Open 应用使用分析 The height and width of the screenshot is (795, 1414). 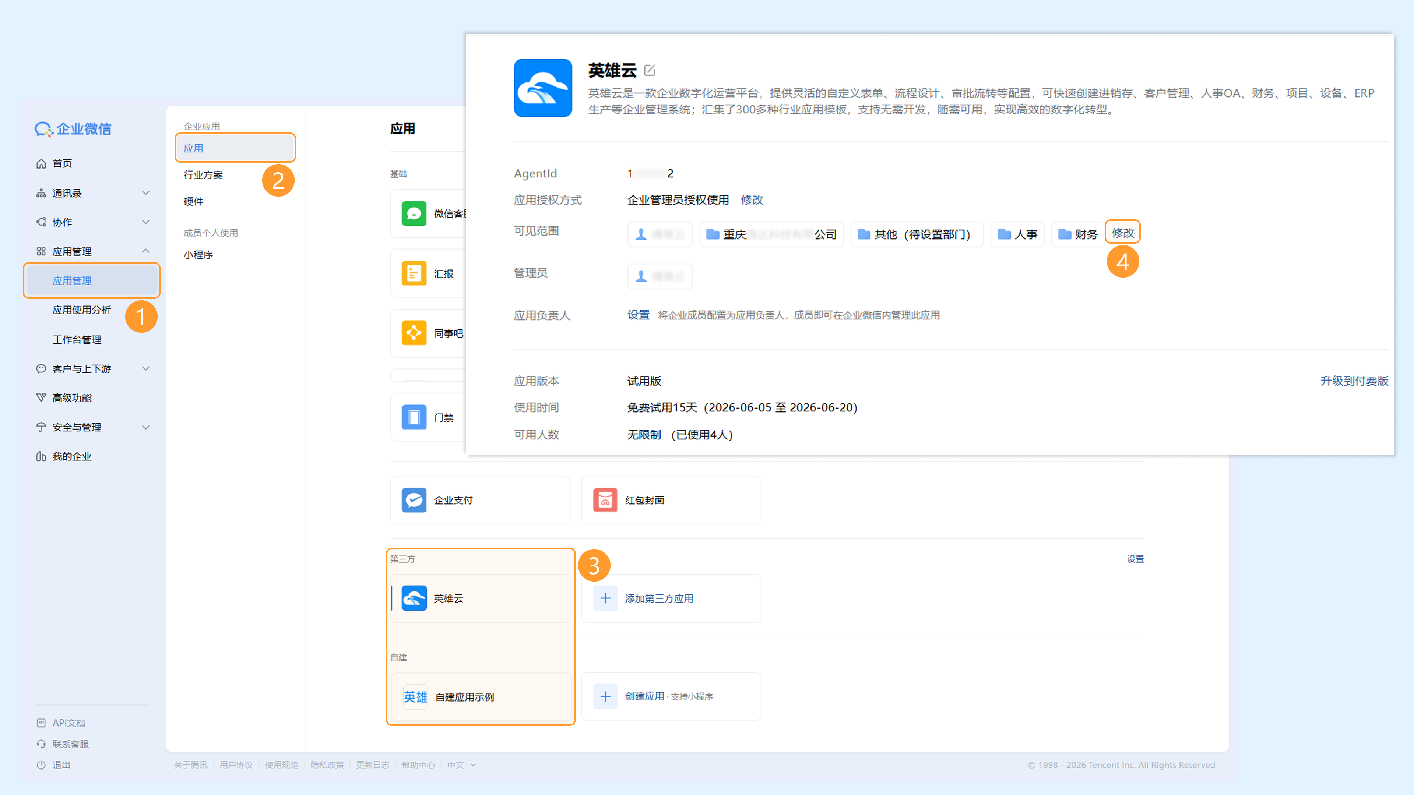tap(82, 310)
